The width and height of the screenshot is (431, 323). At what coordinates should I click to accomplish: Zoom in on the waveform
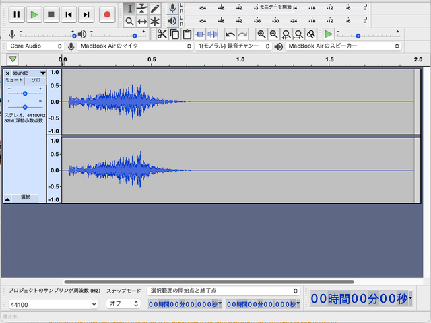(x=261, y=34)
